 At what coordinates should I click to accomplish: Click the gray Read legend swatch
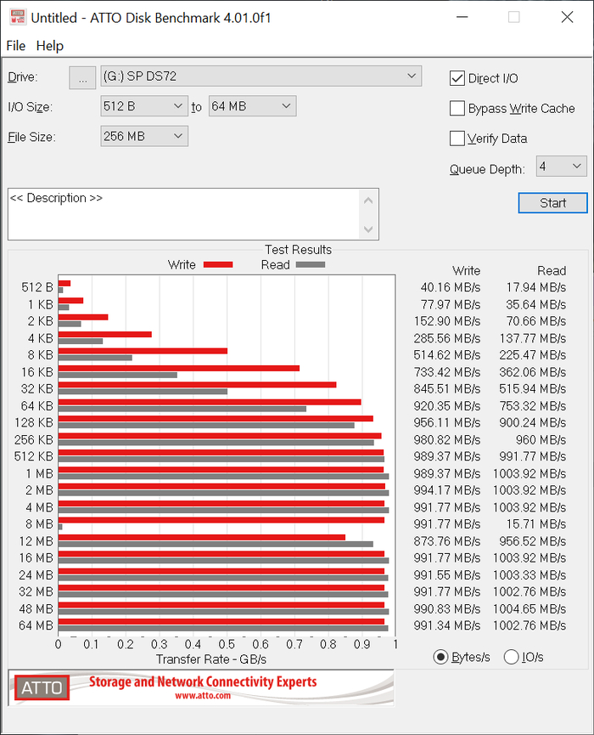tap(310, 265)
